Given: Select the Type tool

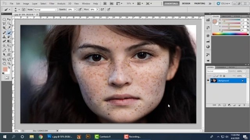Looking at the screenshot, I should (9, 50).
